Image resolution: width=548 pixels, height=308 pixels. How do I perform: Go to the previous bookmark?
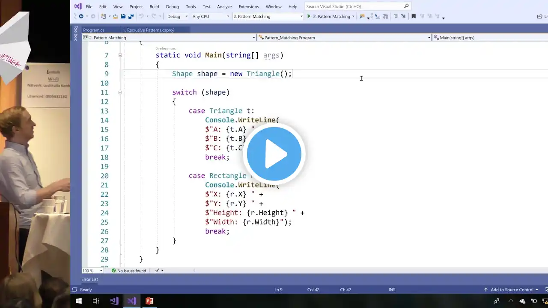[422, 16]
